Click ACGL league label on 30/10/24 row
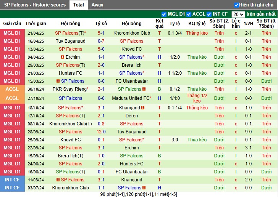This screenshot has height=197, width=278. point(12,89)
